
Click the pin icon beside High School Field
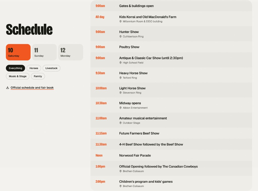click(120, 63)
